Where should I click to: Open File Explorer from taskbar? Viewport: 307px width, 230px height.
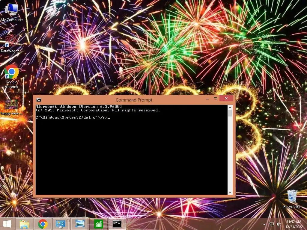coord(24,224)
